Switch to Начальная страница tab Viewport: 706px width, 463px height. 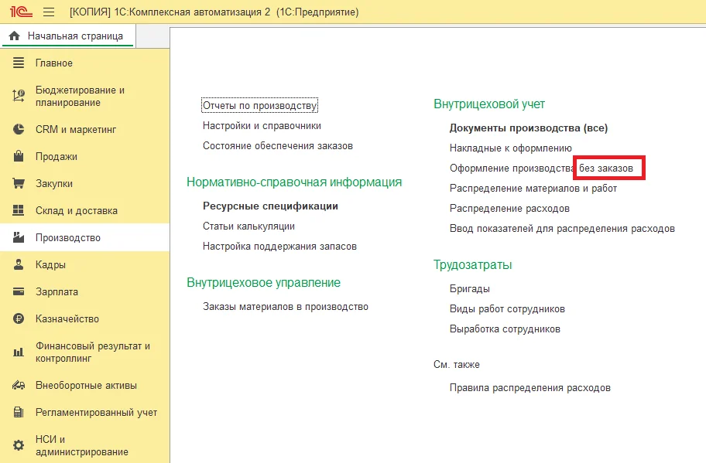click(x=68, y=36)
